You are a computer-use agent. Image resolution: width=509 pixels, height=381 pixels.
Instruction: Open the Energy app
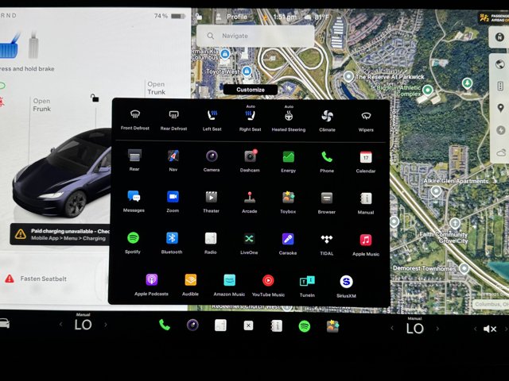click(x=288, y=162)
